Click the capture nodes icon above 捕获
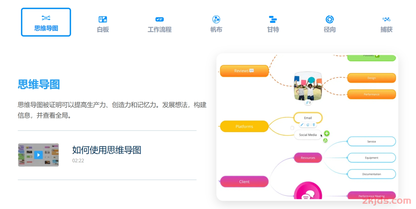 pos(386,19)
